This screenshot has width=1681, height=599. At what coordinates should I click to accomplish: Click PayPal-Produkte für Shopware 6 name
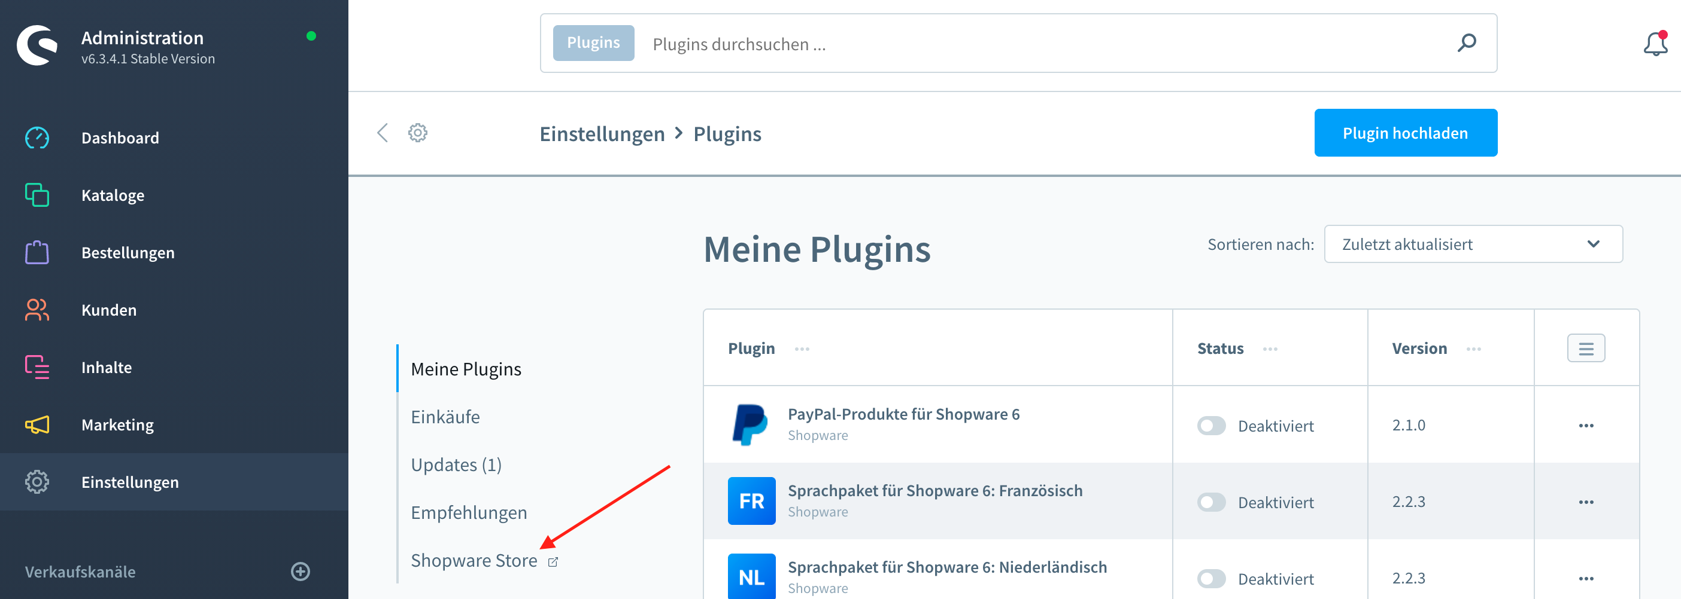click(903, 414)
